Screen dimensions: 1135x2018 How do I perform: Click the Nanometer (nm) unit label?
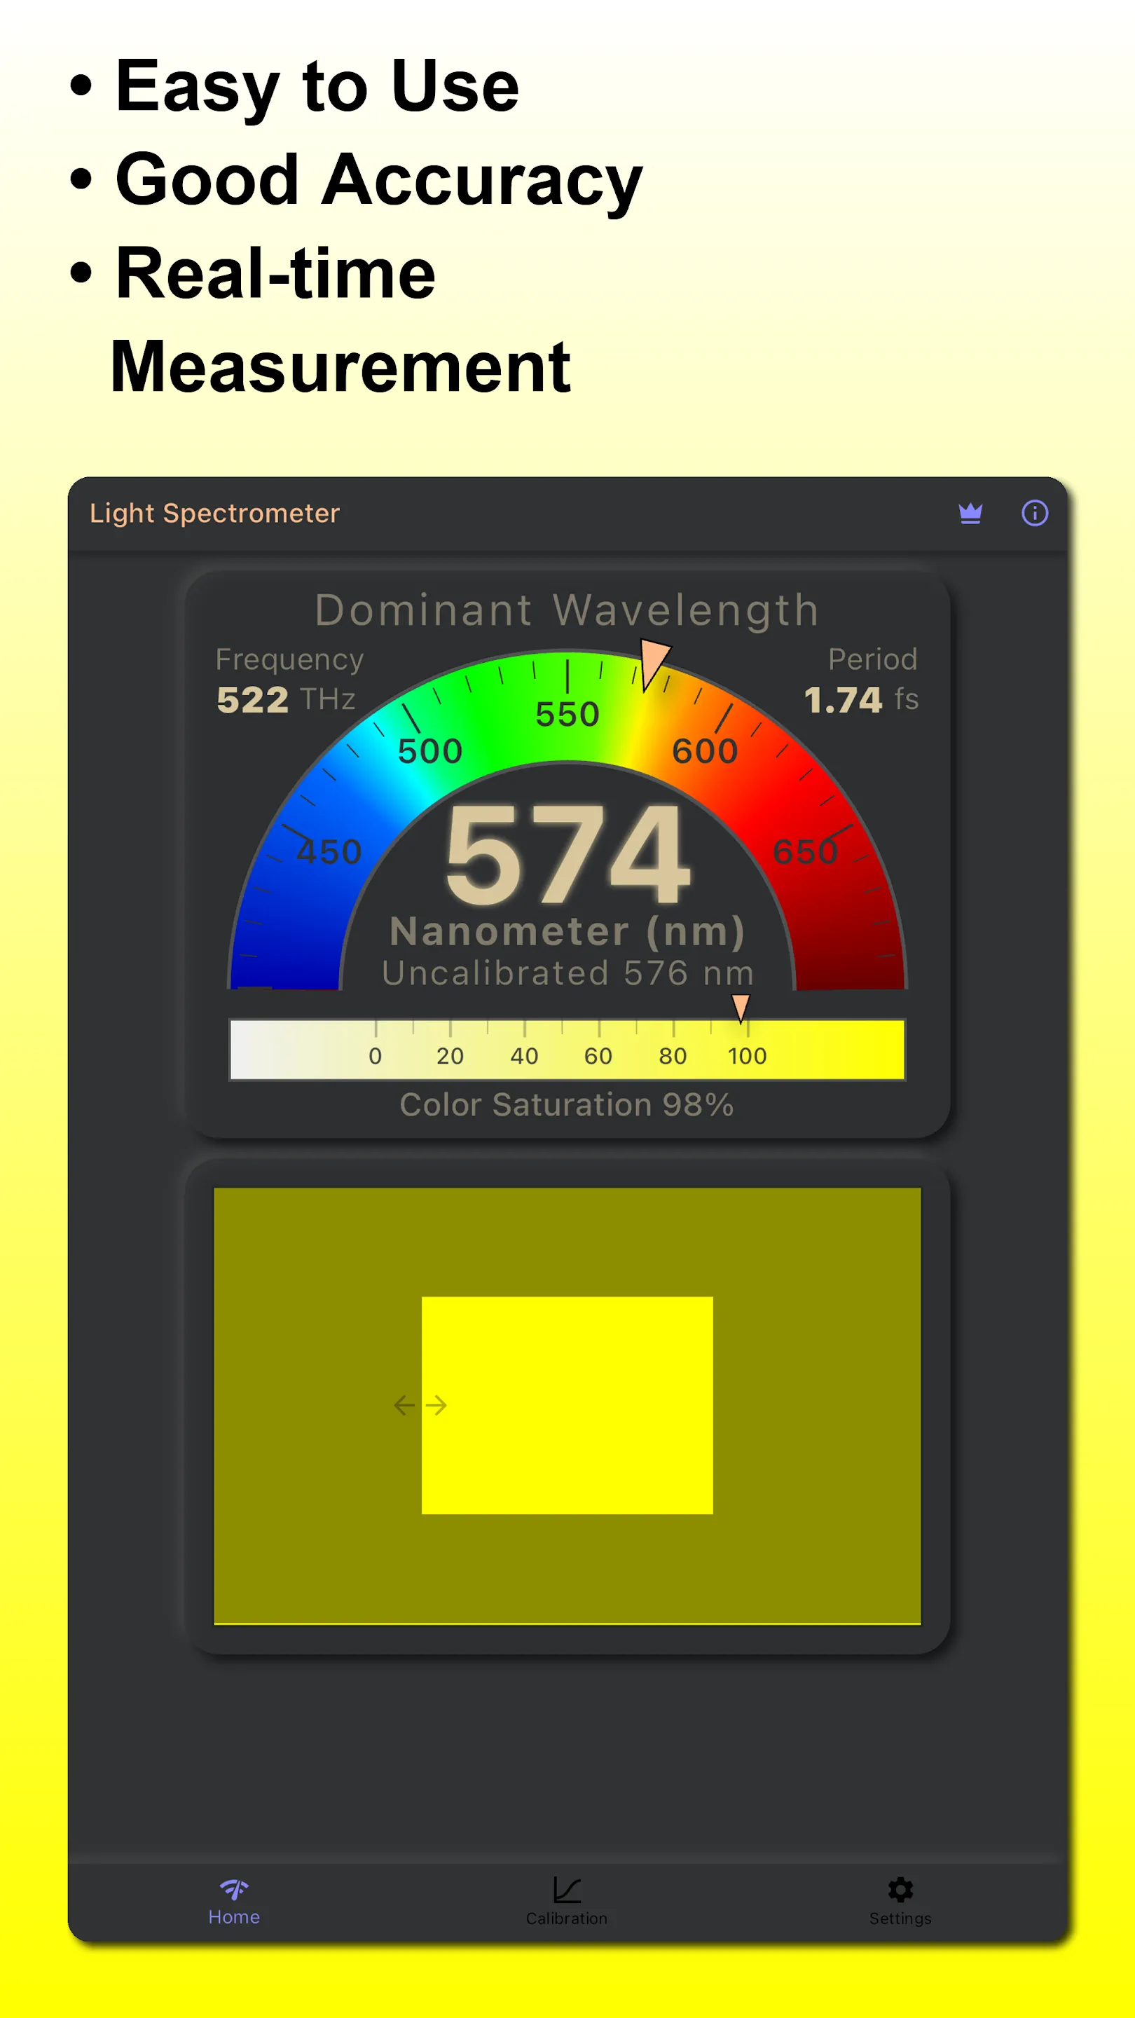tap(567, 931)
